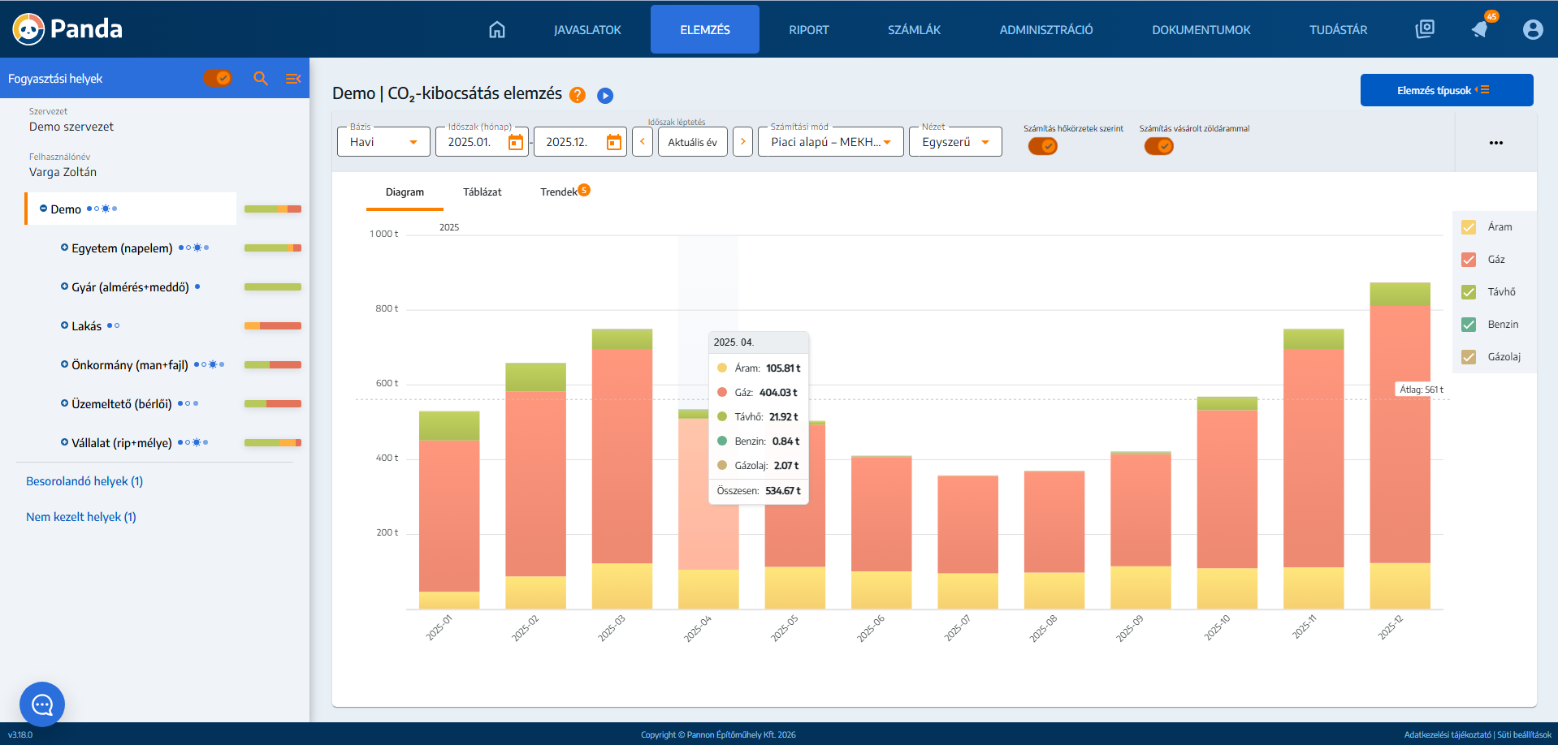The height and width of the screenshot is (745, 1558).
Task: Open the chat support bubble
Action: coord(42,704)
